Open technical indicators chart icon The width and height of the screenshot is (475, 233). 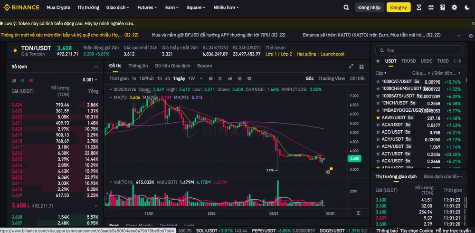220,78
